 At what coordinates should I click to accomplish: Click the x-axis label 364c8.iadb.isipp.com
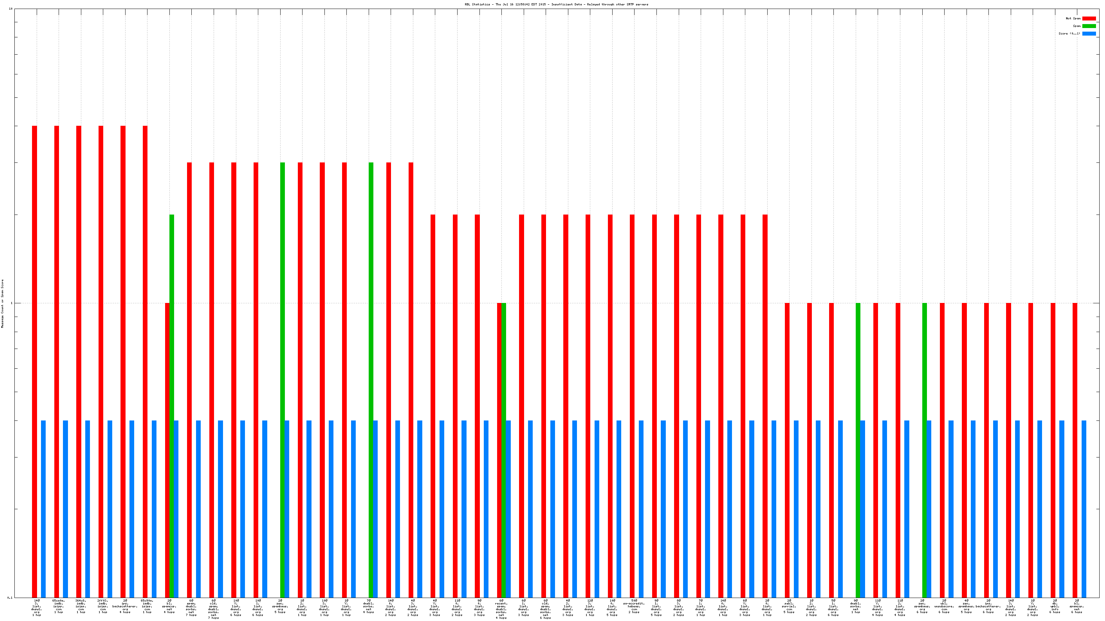pyautogui.click(x=81, y=606)
